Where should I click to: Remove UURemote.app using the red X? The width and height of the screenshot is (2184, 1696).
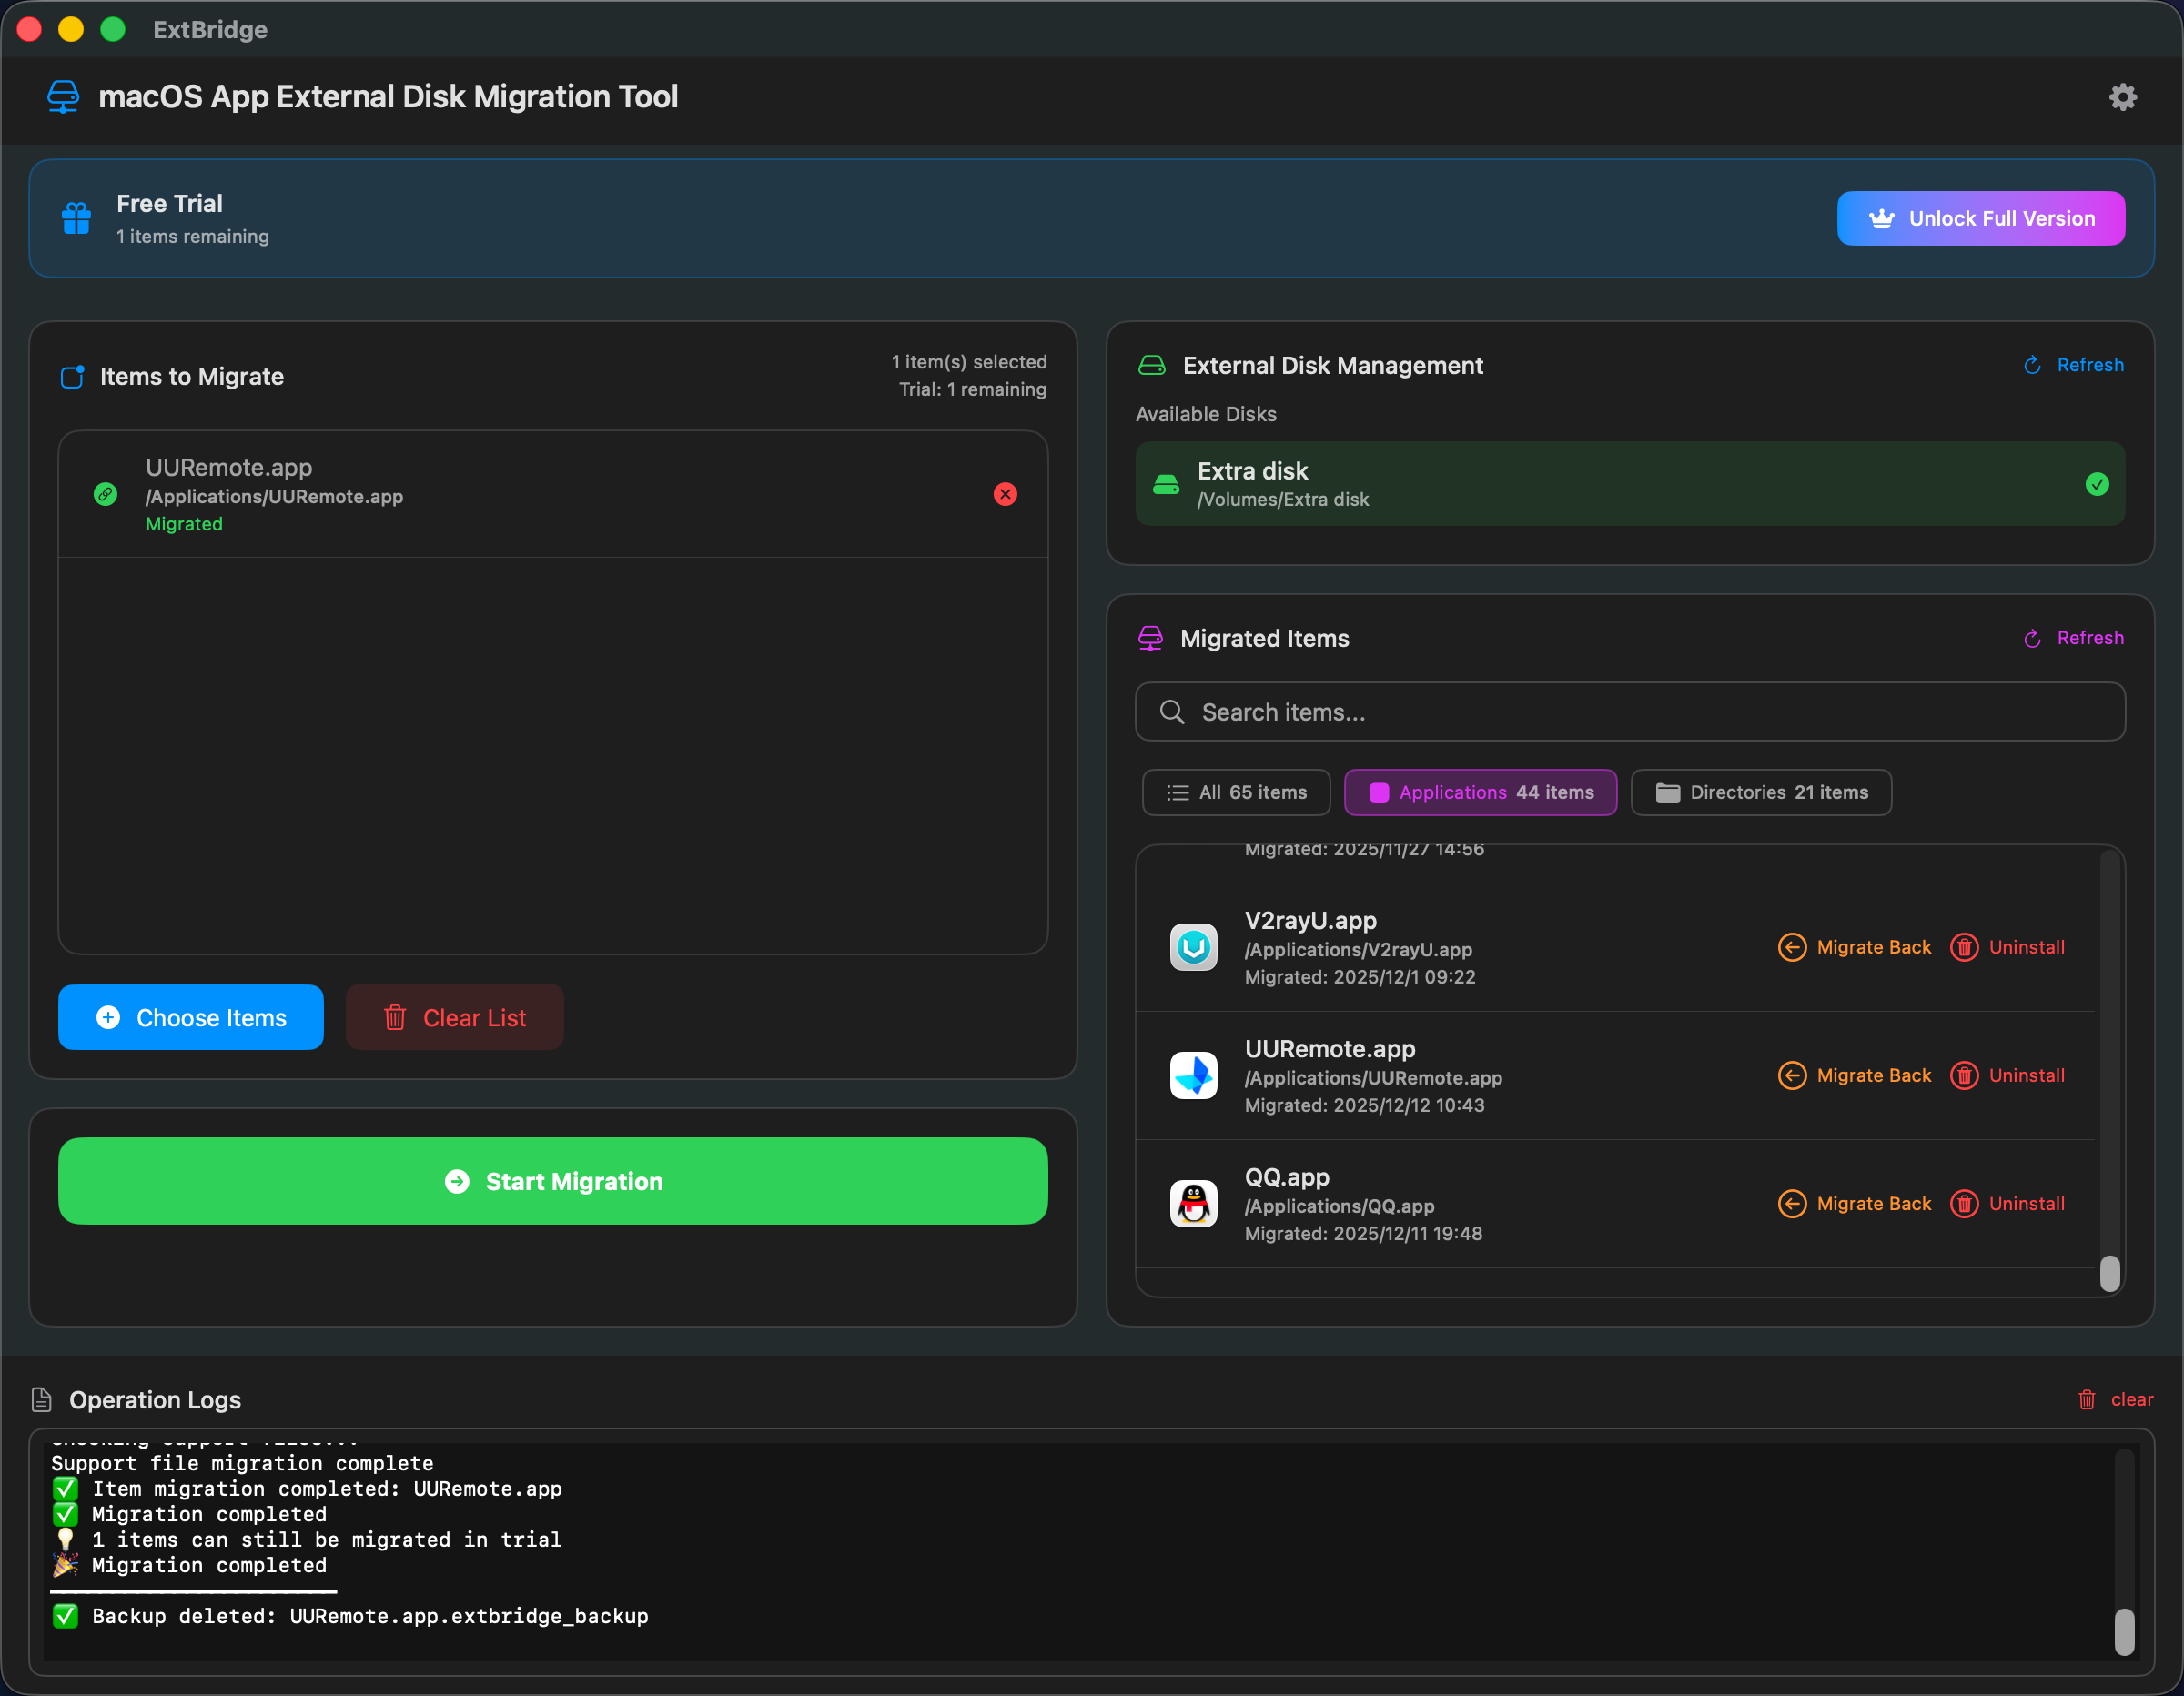point(1005,494)
